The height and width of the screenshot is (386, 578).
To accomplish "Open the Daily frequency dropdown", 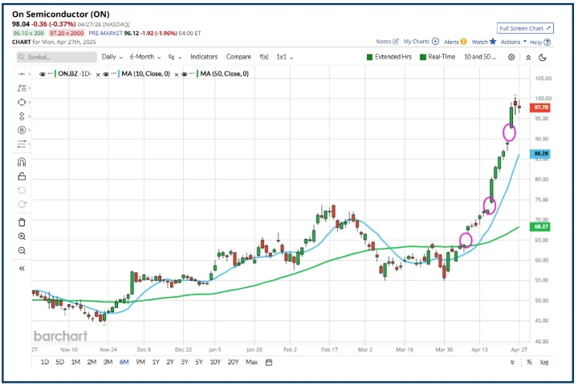I will [112, 57].
